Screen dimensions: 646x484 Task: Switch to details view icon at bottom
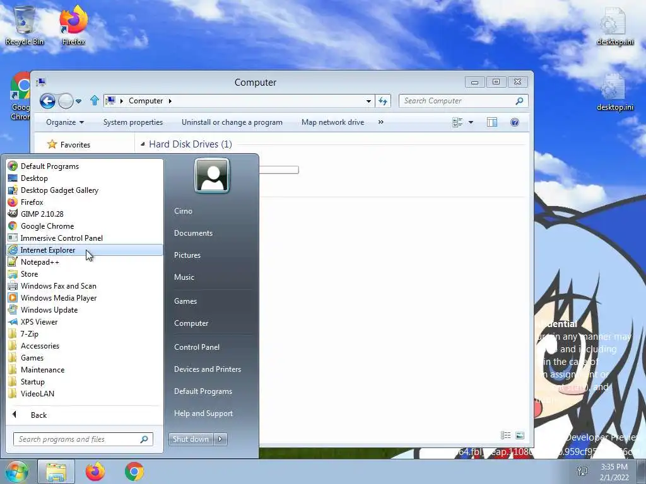pos(505,435)
